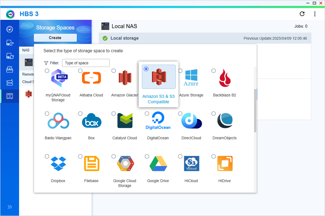Image resolution: width=325 pixels, height=216 pixels.
Task: Click the local NAS device icon in list
Action: [x=29, y=62]
